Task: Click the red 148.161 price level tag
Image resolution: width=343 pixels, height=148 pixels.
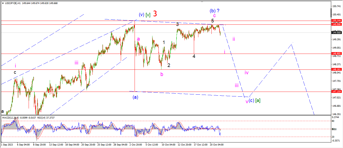Action: point(336,69)
